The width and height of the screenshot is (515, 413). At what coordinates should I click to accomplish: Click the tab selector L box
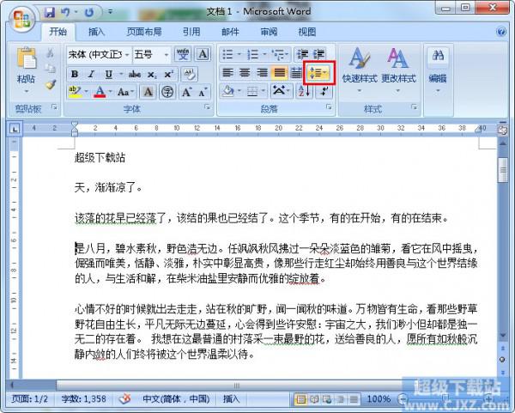point(15,129)
